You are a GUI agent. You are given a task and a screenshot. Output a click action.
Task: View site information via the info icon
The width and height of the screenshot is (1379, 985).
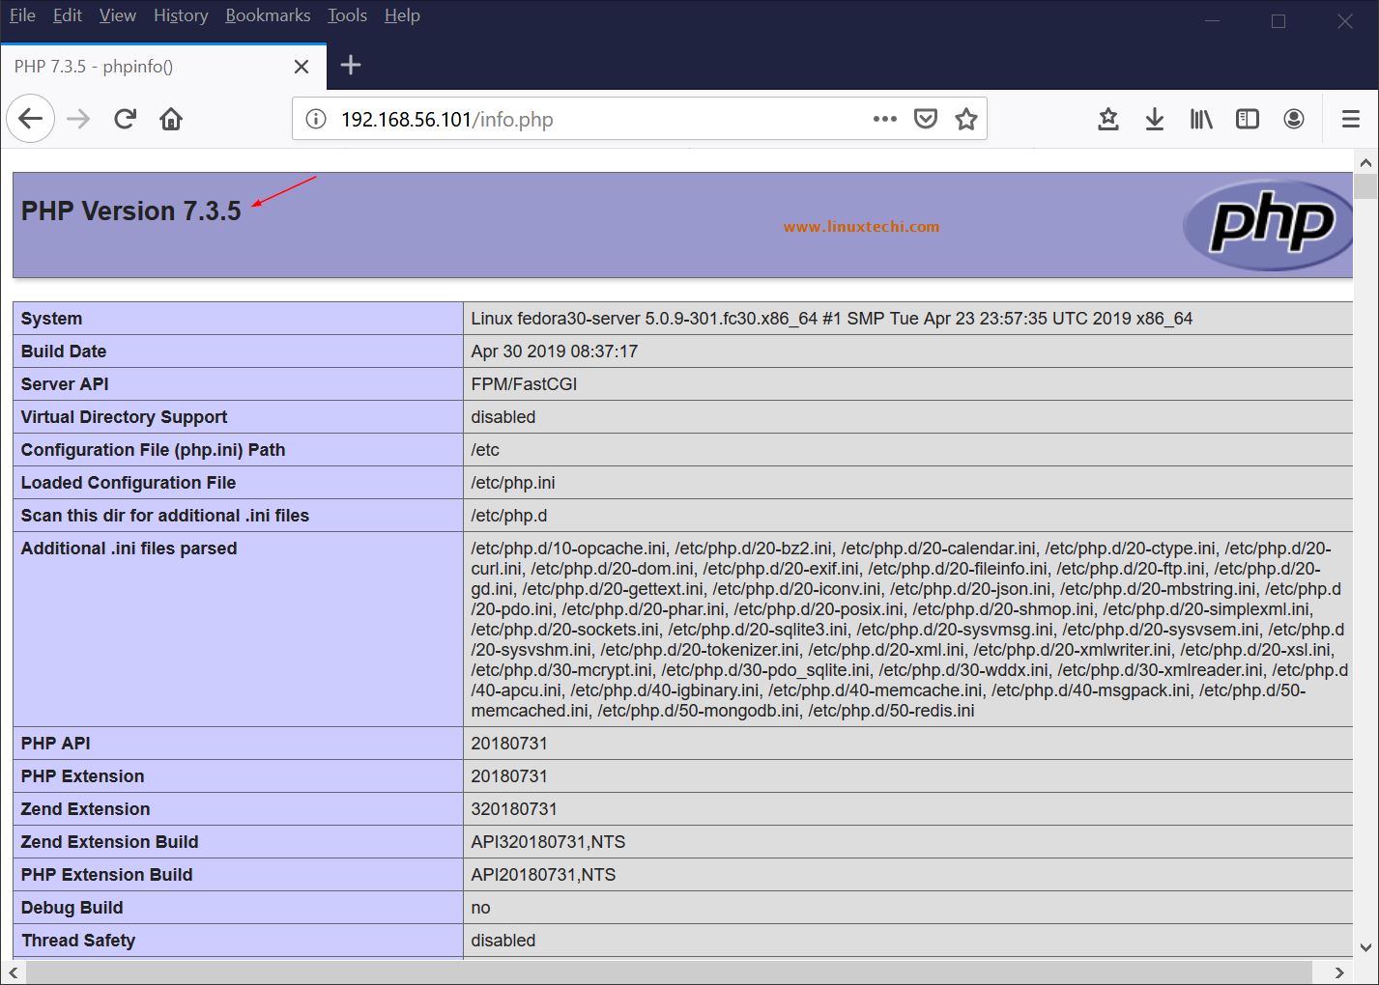[314, 118]
